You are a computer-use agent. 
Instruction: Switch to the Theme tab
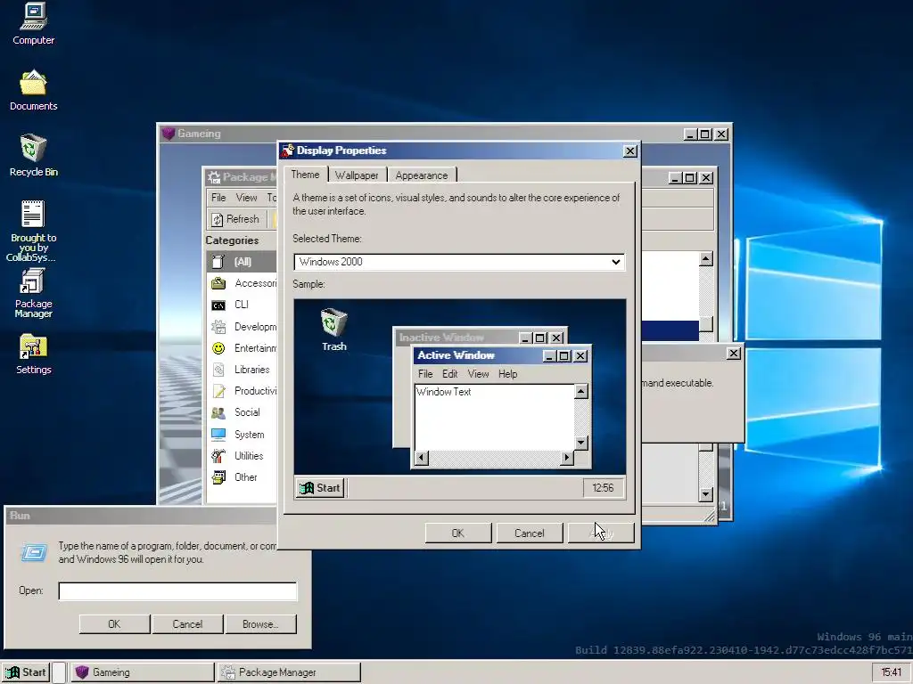pos(305,175)
